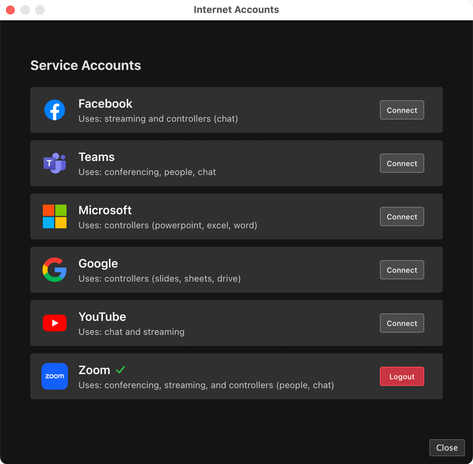Click the blue Zoom app icon
This screenshot has width=473, height=464.
pos(55,376)
